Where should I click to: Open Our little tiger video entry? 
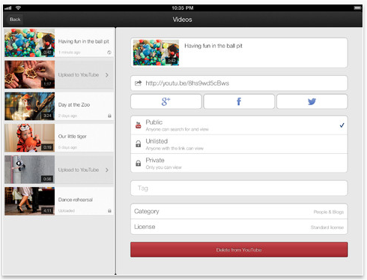[x=59, y=138]
